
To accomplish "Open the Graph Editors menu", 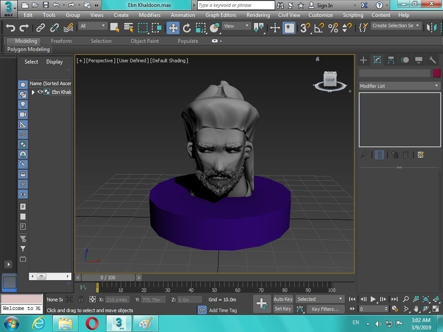I will click(x=221, y=15).
